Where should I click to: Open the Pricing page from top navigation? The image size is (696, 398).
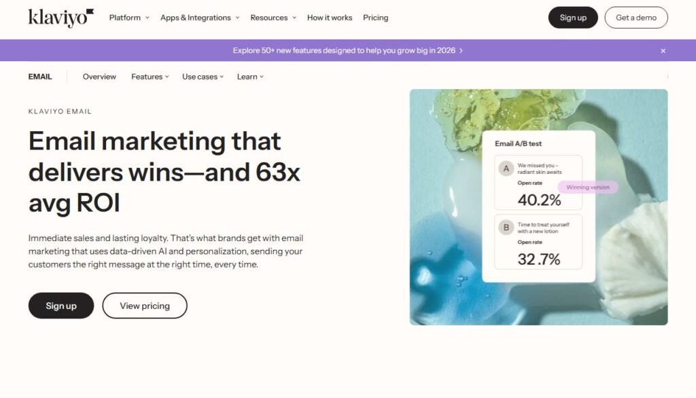tap(375, 18)
